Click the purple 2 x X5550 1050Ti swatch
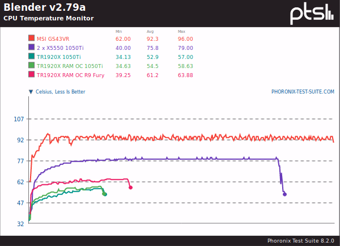The image size is (340, 246). [x=32, y=48]
